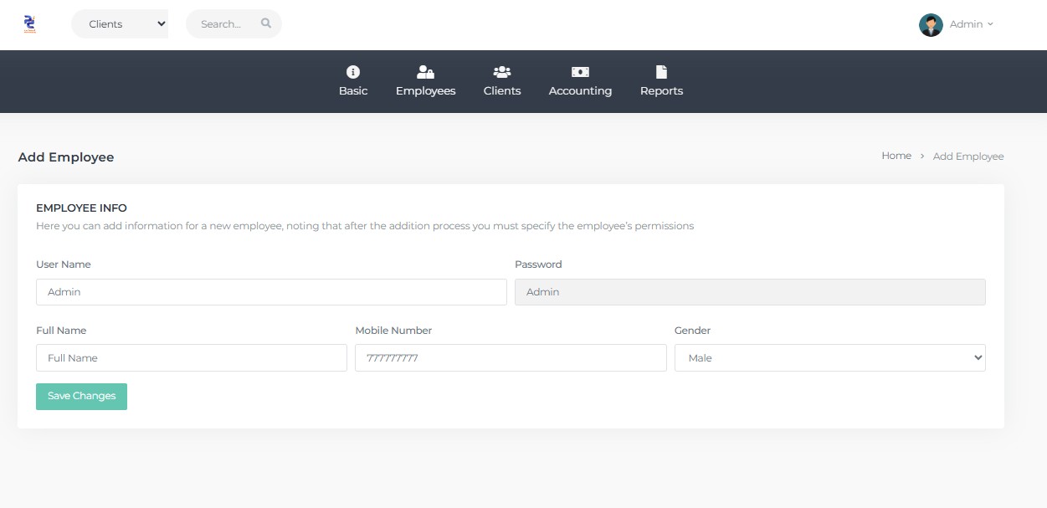Viewport: 1047px width, 508px height.
Task: Click the Add Employee breadcrumb item
Action: (x=967, y=157)
